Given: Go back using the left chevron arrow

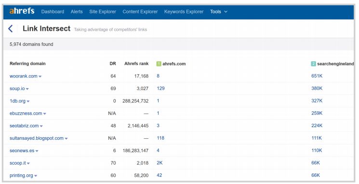Looking at the screenshot, I should [10, 29].
